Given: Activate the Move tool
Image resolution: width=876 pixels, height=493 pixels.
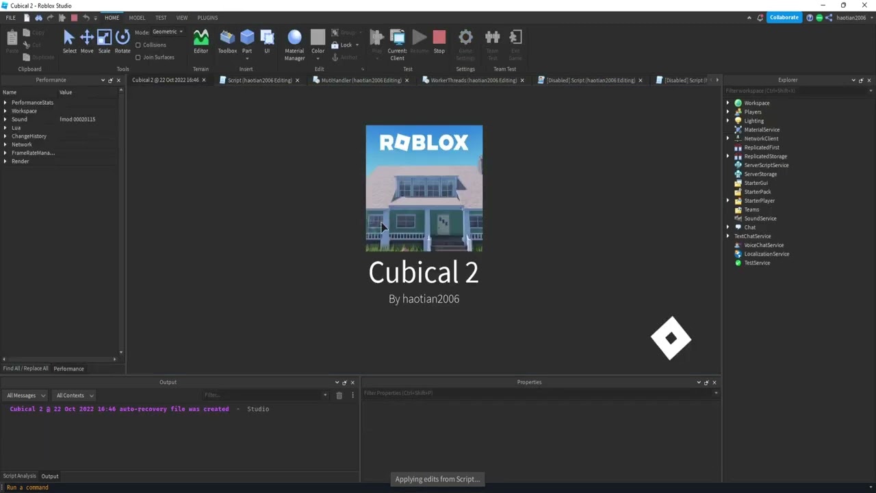Looking at the screenshot, I should click(87, 42).
